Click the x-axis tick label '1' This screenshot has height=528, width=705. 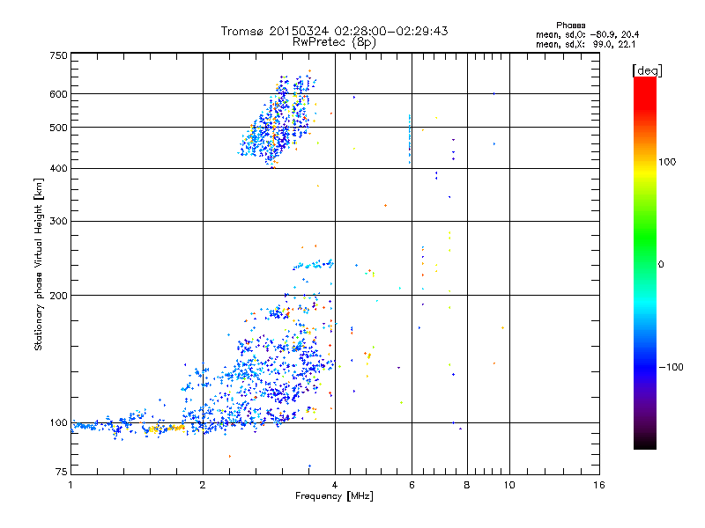click(x=70, y=485)
